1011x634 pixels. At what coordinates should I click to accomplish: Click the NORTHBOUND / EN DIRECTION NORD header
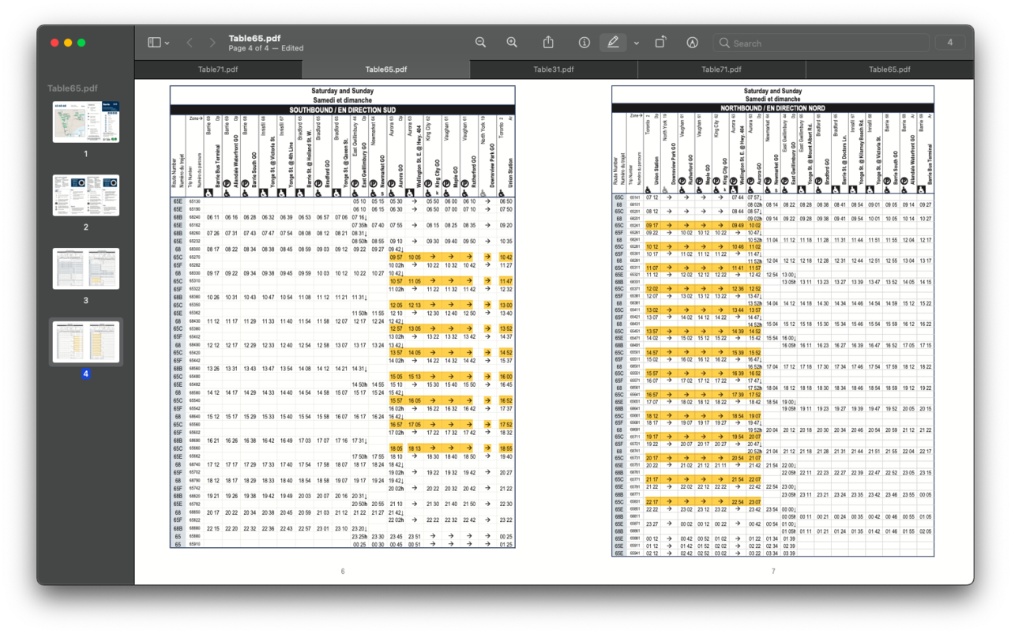click(x=772, y=108)
